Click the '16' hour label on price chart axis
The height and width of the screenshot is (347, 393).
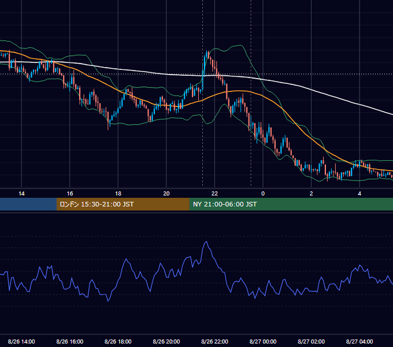[x=70, y=194]
